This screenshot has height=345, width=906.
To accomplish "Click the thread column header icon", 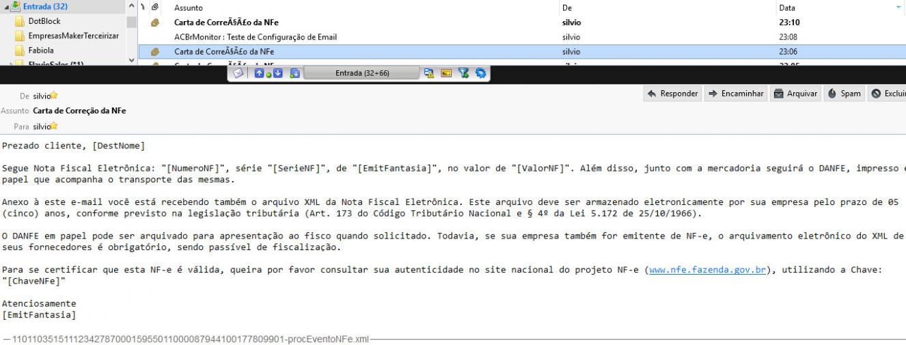I will click(x=143, y=8).
